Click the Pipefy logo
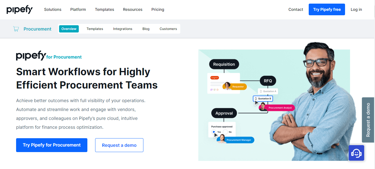The image size is (375, 169). (19, 9)
